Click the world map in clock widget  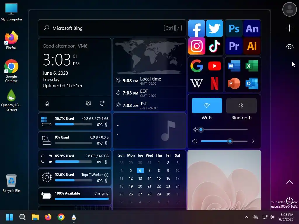coord(149,56)
